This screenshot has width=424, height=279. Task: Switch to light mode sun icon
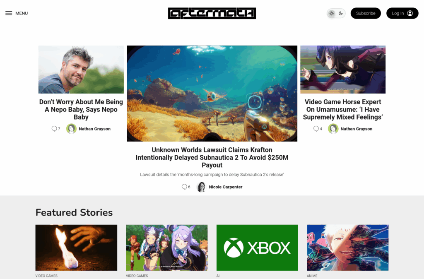[332, 13]
